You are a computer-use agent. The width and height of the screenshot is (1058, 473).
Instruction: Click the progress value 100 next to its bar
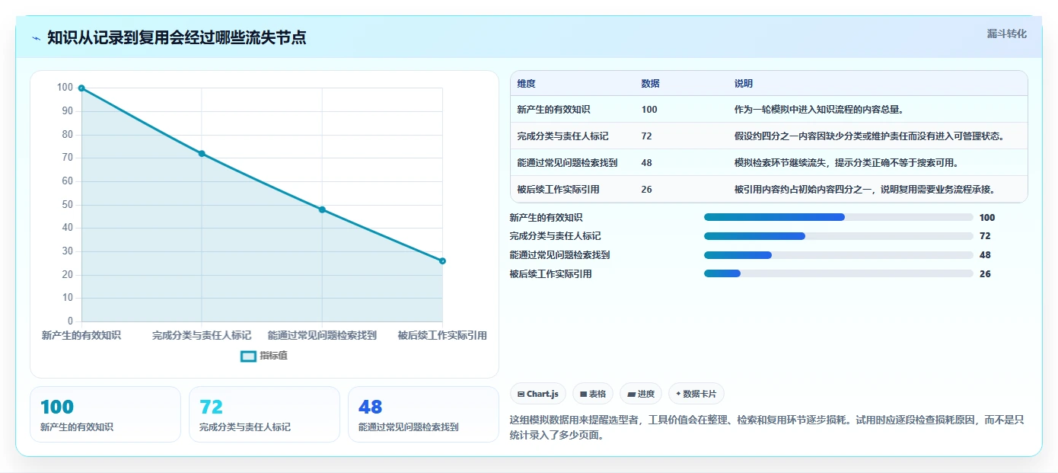click(987, 218)
